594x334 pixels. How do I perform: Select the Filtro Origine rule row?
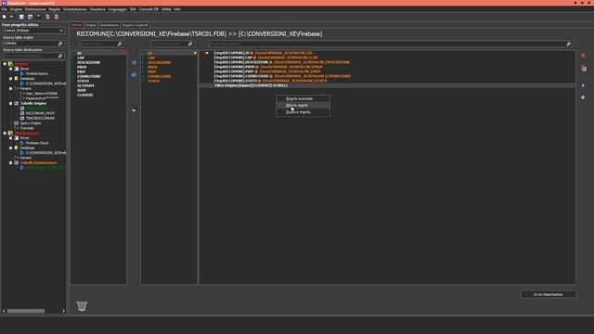[x=387, y=85]
